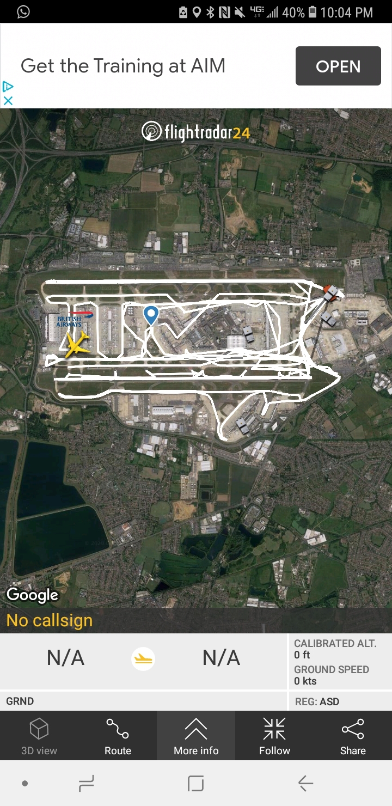
Task: Open the 3D view cube icon
Action: coord(39,735)
